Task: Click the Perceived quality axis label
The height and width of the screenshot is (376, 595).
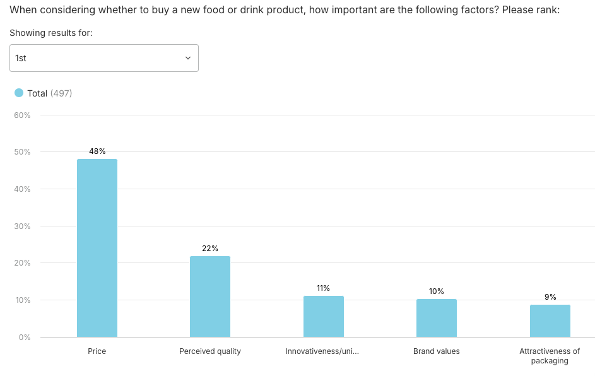Action: tap(209, 351)
